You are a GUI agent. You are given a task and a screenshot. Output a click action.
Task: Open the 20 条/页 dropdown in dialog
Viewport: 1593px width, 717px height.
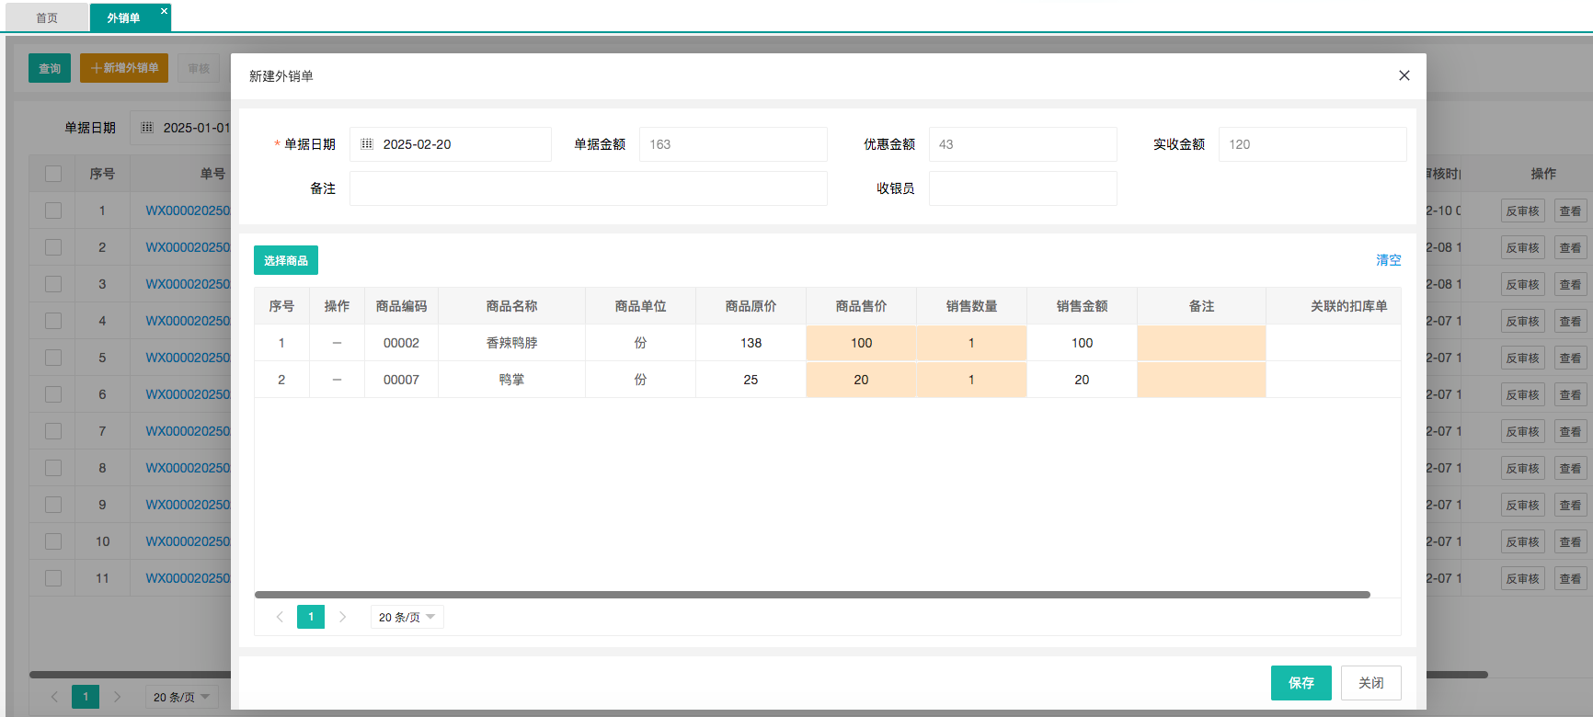(x=407, y=617)
